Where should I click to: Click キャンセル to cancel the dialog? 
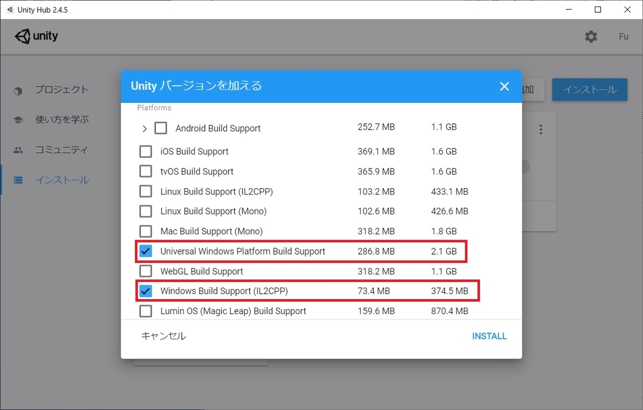tap(163, 336)
